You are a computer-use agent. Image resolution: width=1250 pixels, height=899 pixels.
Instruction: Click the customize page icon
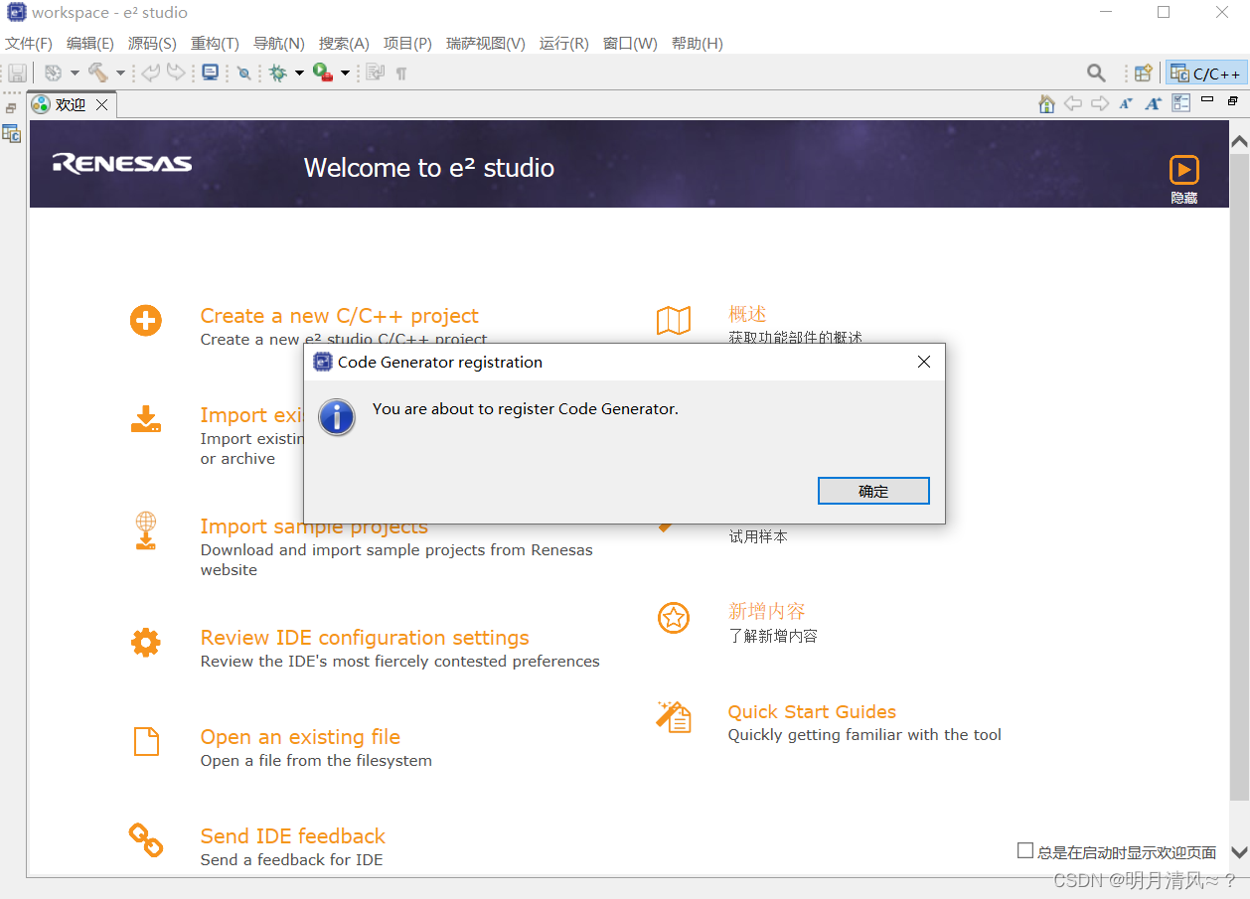pos(1180,103)
